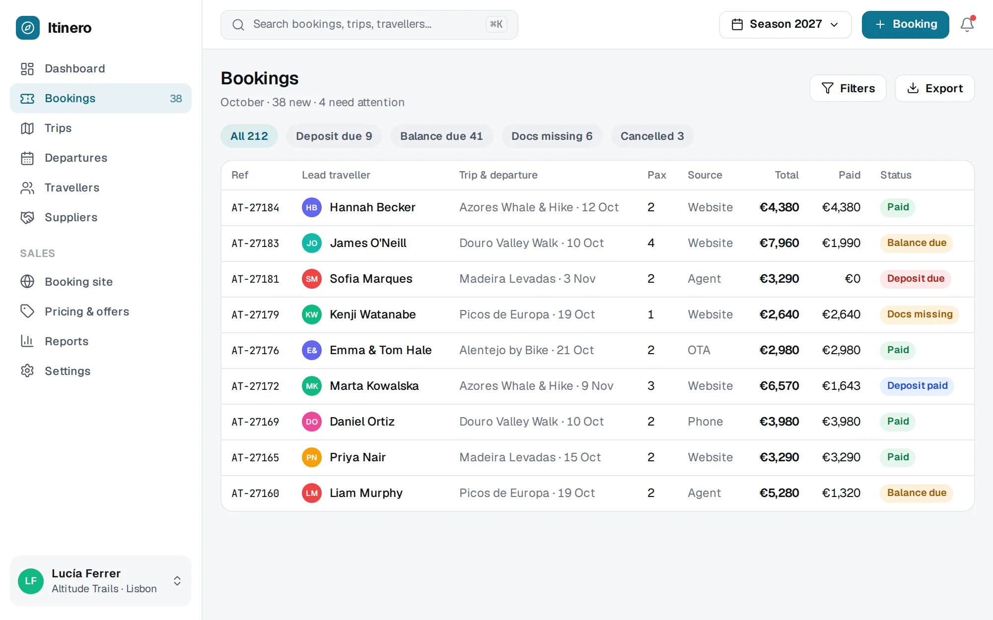Click the Emma & Tom Hale avatar
The width and height of the screenshot is (993, 620).
click(312, 350)
